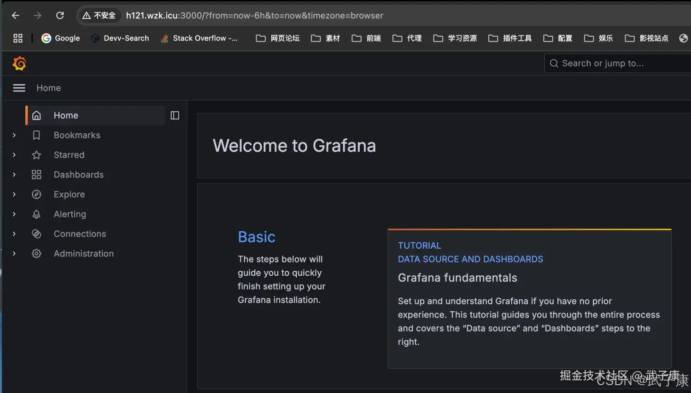This screenshot has width=691, height=393.
Task: Select Home in the breadcrumb bar
Action: pyautogui.click(x=48, y=88)
